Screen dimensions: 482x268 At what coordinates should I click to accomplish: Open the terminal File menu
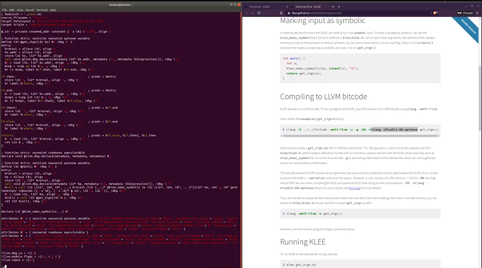[x=4, y=10]
